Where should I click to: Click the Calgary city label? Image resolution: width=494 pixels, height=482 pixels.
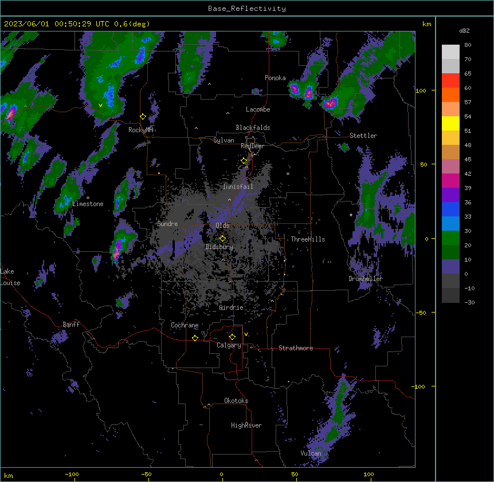(229, 345)
